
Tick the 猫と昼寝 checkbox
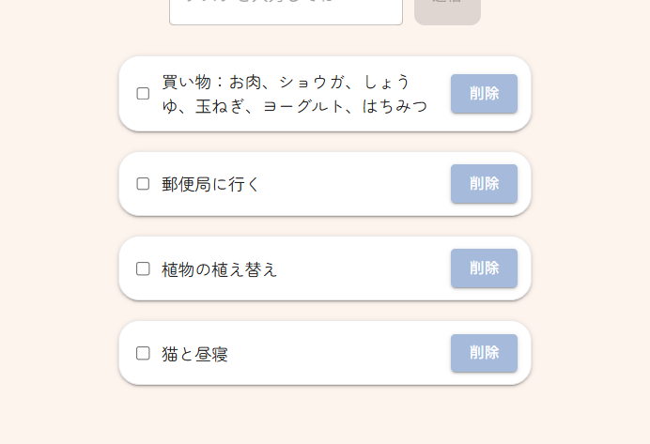click(143, 353)
